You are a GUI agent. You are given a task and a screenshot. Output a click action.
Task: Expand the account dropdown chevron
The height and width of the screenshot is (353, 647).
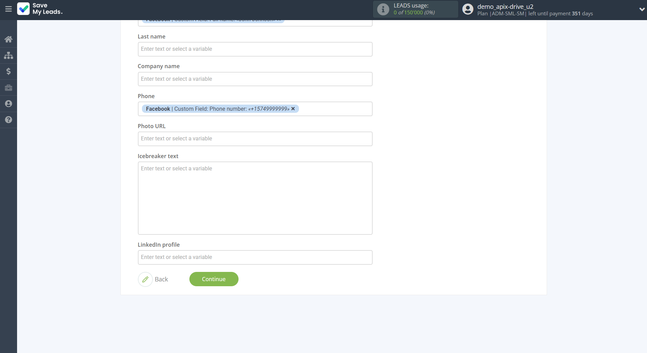tap(642, 9)
